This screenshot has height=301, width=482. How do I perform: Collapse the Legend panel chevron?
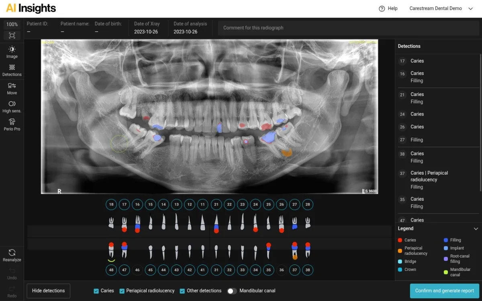pos(476,228)
